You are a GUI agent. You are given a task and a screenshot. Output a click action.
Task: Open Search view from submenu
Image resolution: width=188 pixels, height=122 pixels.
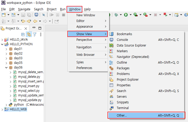pos(146,91)
